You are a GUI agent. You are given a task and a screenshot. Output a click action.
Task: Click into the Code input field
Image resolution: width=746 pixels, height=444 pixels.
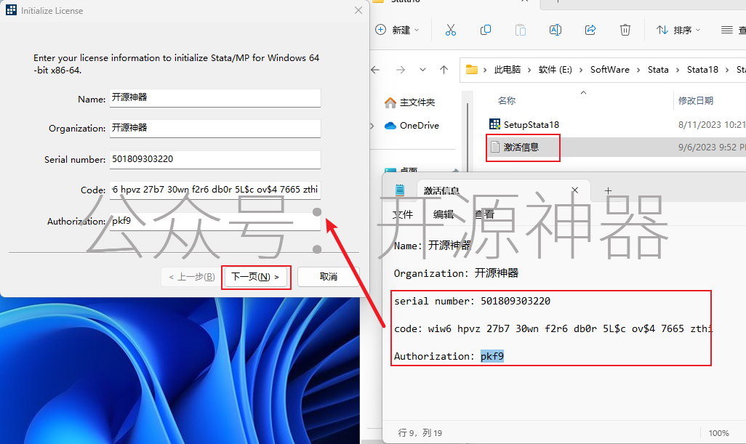click(x=215, y=190)
